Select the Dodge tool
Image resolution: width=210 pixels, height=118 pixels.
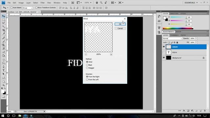pyautogui.click(x=4, y=63)
